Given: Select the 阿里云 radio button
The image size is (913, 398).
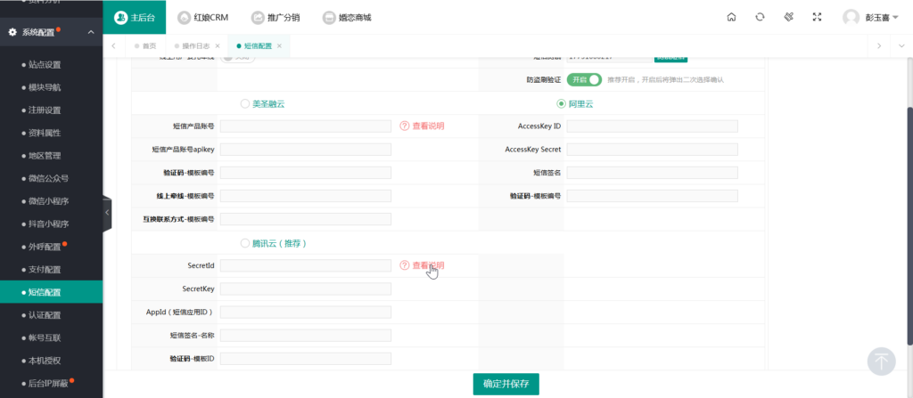Looking at the screenshot, I should pyautogui.click(x=562, y=103).
